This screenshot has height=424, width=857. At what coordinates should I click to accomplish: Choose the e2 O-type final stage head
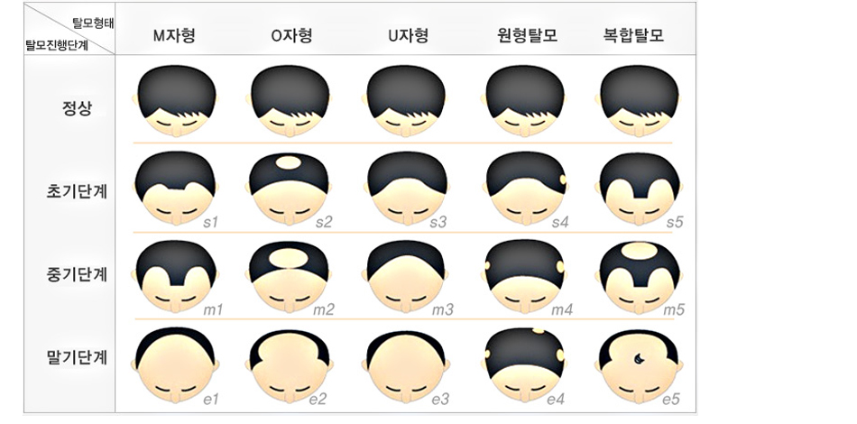tap(290, 365)
